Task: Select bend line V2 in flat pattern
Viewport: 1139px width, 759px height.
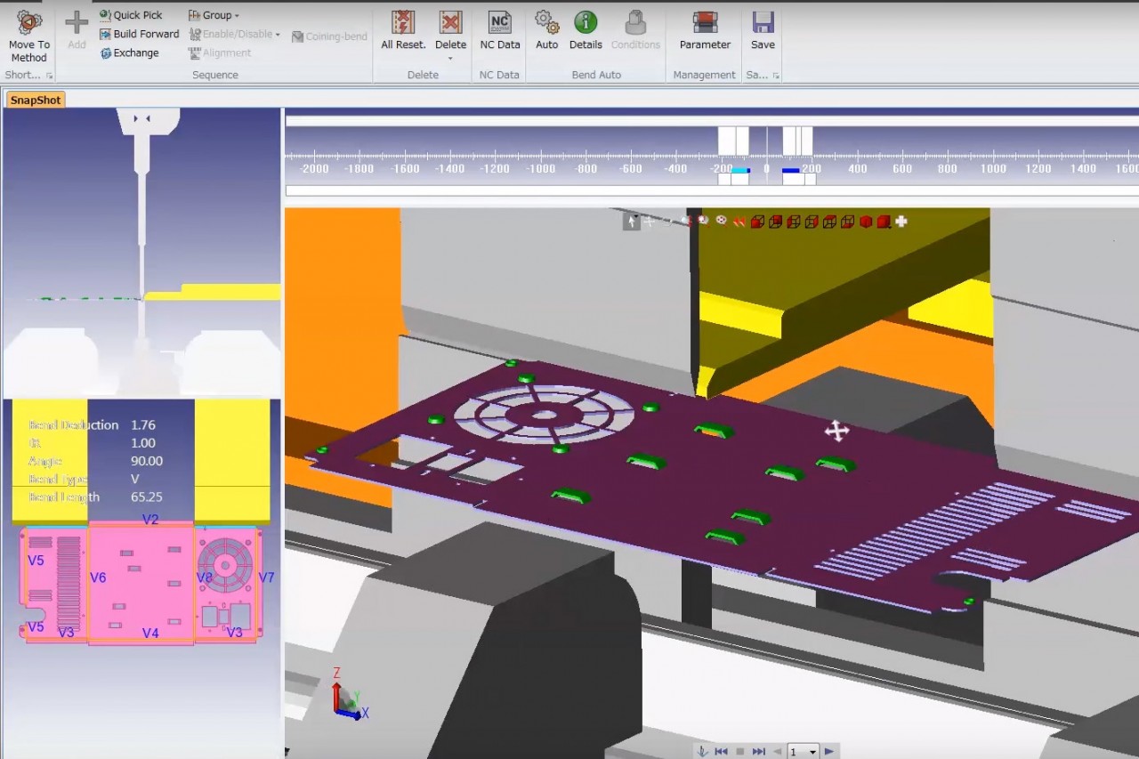Action: point(150,520)
